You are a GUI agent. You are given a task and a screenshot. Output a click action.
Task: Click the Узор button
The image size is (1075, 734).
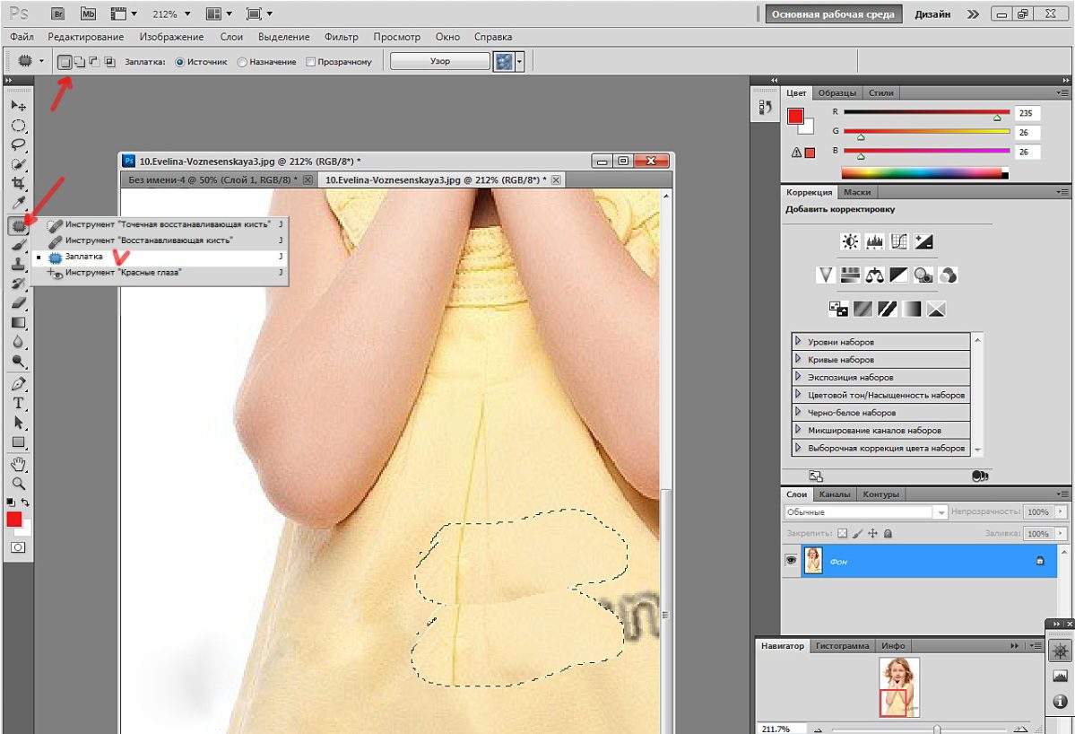[440, 61]
